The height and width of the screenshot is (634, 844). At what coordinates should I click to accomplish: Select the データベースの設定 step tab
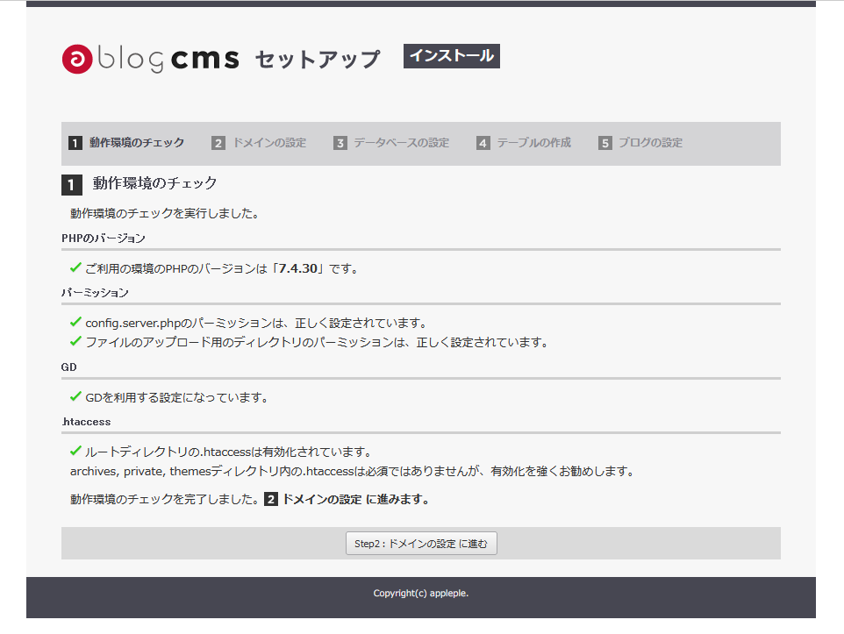391,143
